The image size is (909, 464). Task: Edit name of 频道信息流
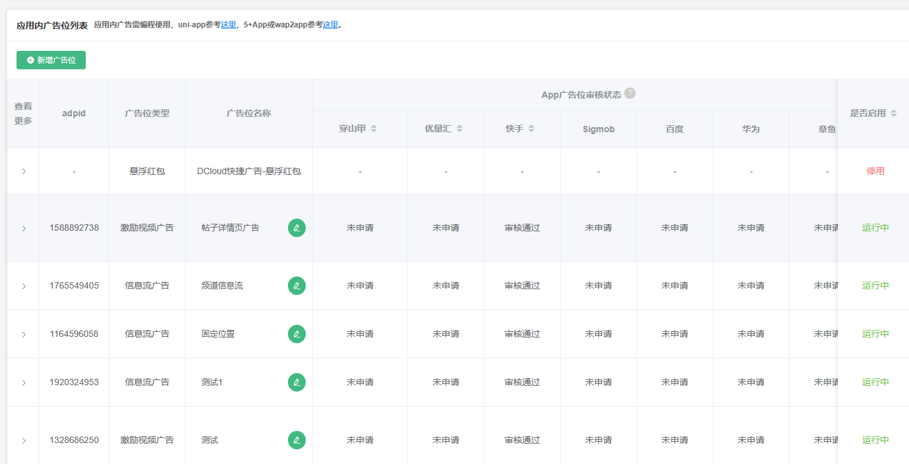point(297,285)
